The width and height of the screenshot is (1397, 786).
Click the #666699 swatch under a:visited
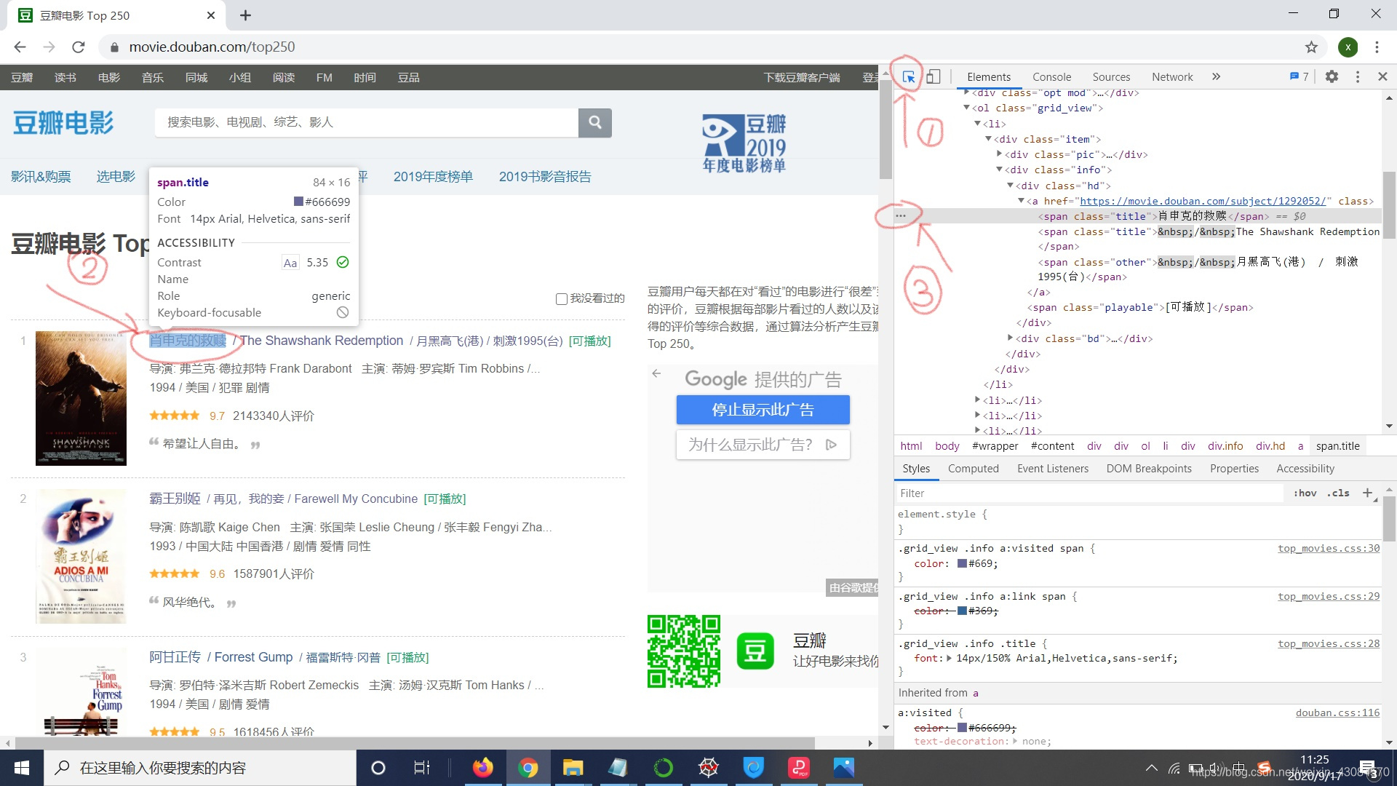962,728
